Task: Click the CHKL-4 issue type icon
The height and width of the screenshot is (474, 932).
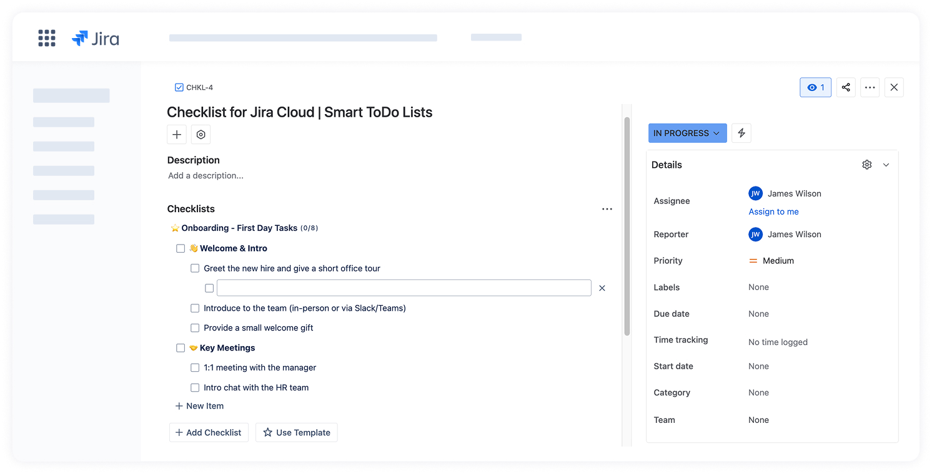Action: (179, 87)
